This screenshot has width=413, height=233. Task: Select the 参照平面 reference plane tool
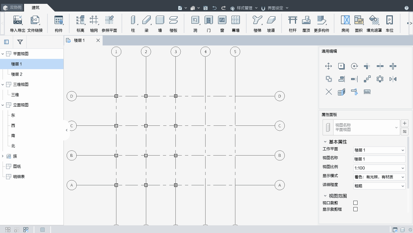pos(109,23)
